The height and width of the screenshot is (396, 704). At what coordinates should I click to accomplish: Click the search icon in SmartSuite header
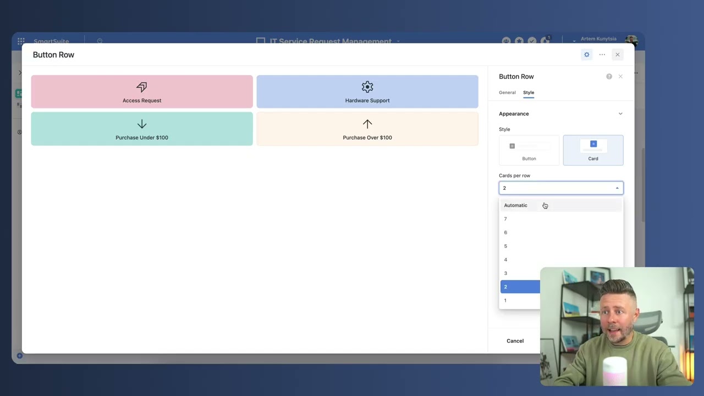[100, 41]
